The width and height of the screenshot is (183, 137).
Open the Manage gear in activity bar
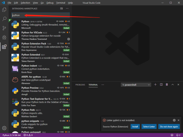[4, 128]
